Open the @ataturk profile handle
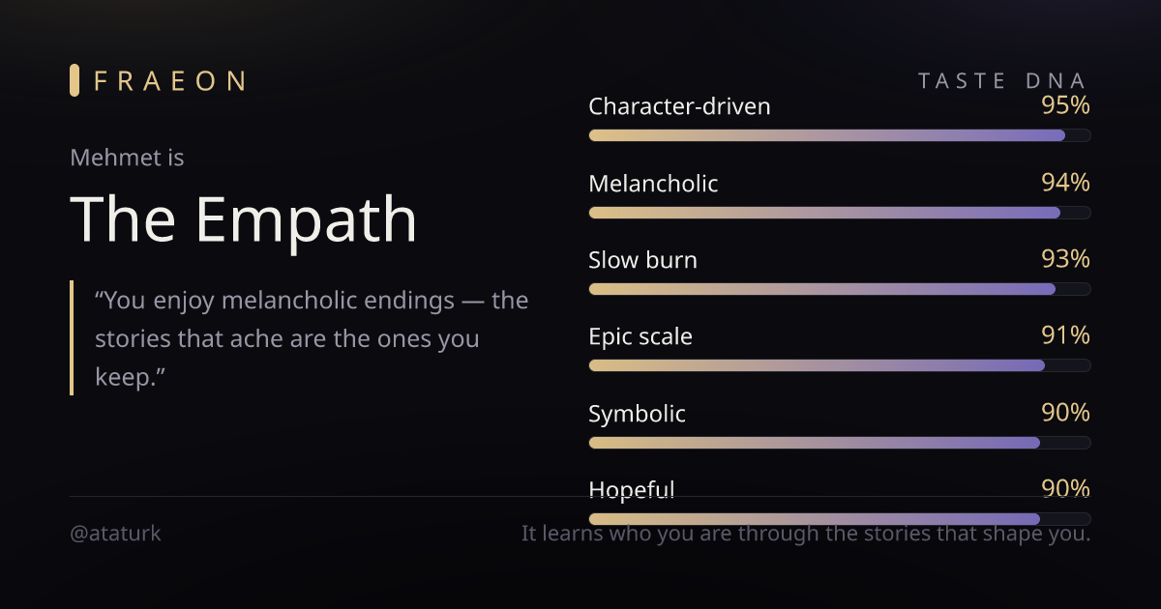 115,534
